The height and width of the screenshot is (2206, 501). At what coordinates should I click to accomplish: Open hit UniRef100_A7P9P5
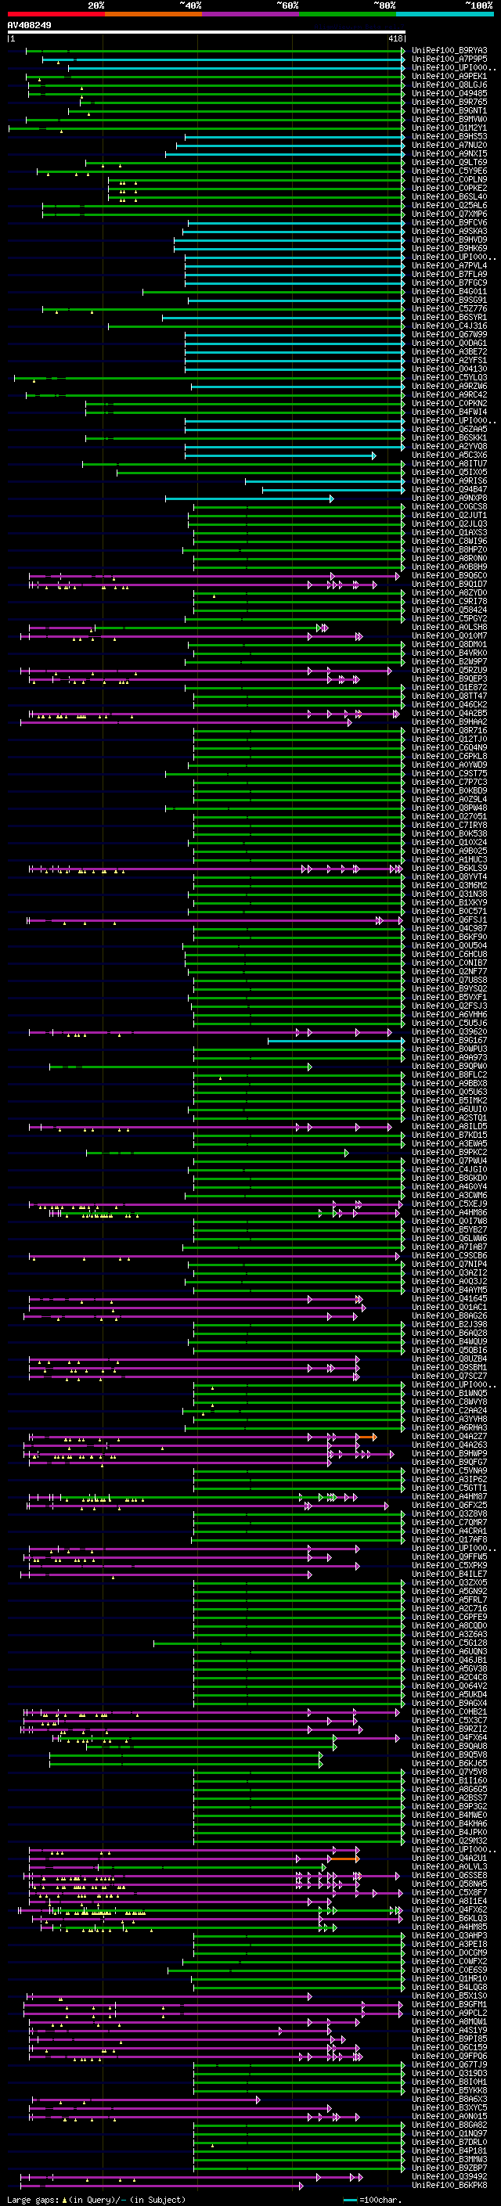tap(449, 59)
